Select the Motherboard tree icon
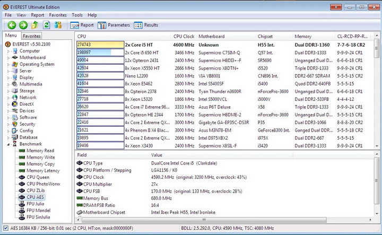The width and height of the screenshot is (382, 235). 15,57
